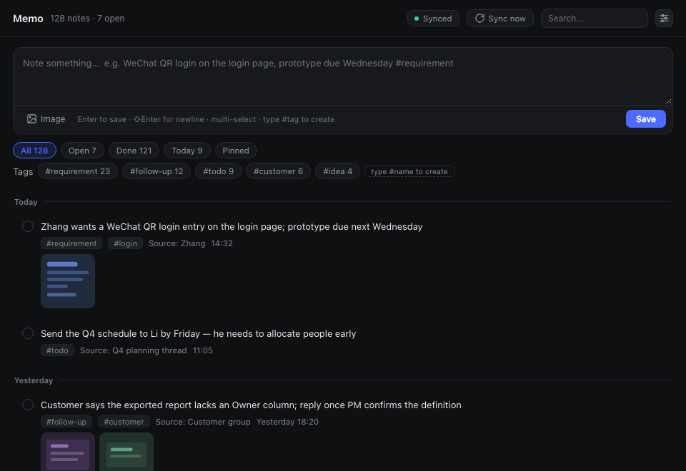Image resolution: width=686 pixels, height=471 pixels.
Task: Filter by #follow-up 12 tag
Action: tap(156, 171)
